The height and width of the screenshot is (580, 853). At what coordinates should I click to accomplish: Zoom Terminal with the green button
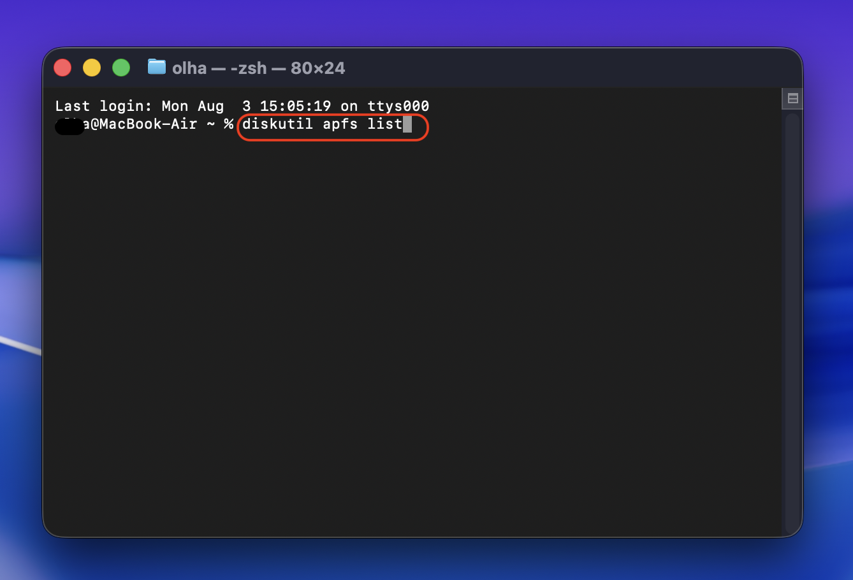click(x=121, y=68)
